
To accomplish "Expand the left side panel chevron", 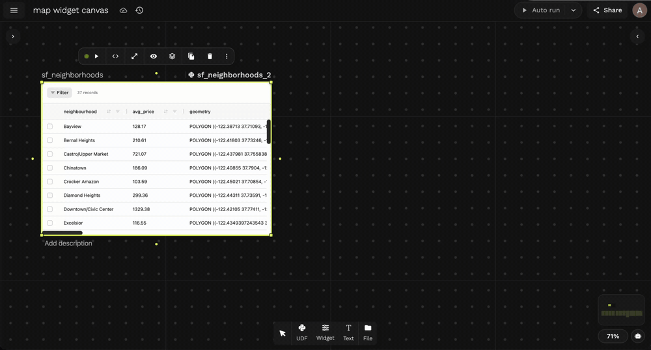I will click(x=13, y=36).
